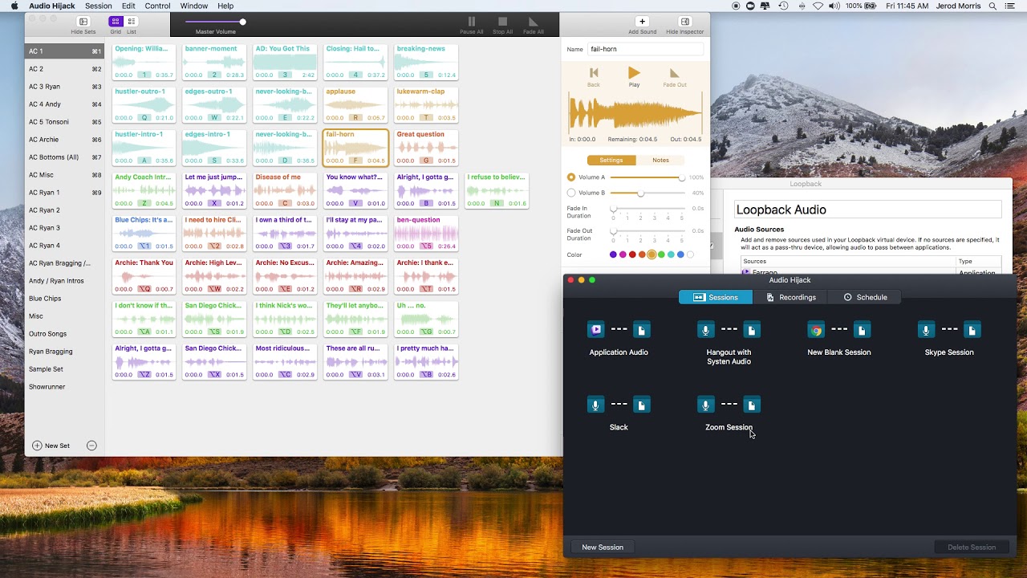The width and height of the screenshot is (1027, 578).
Task: Click the microphone icon of Hangout with System Audio
Action: point(705,330)
